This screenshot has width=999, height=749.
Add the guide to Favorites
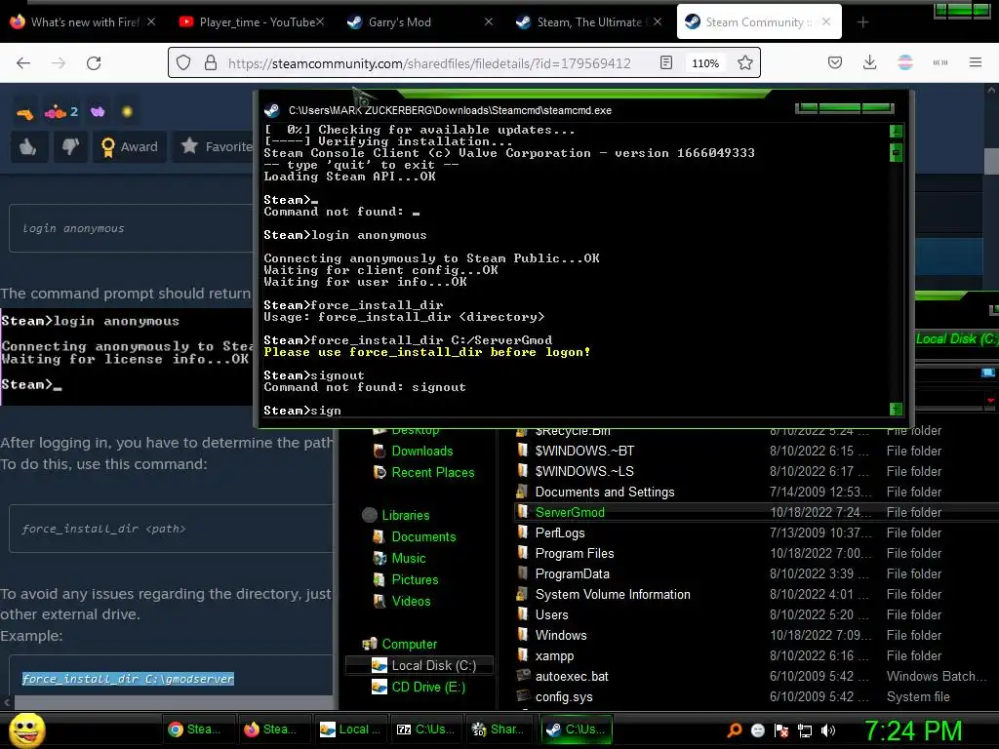pyautogui.click(x=216, y=147)
